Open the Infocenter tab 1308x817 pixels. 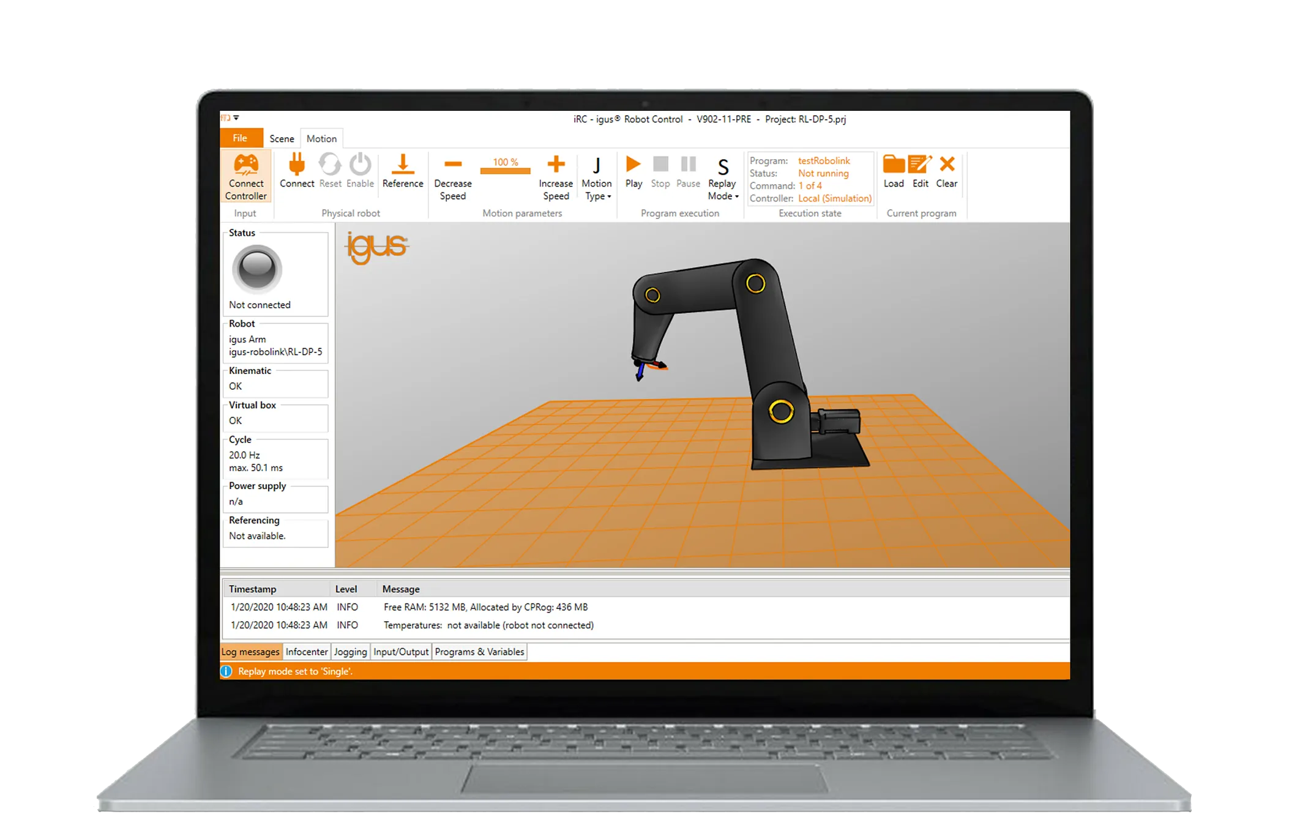307,652
